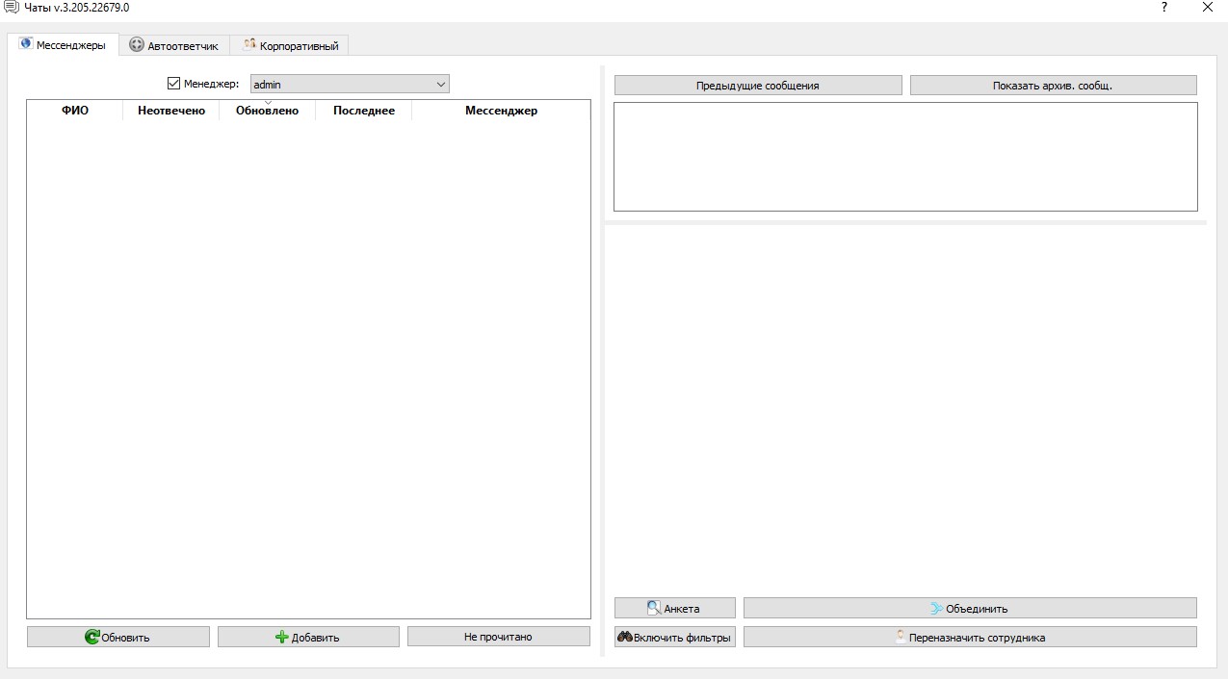
Task: Click the magnifier icon on Анкета button
Action: point(654,608)
